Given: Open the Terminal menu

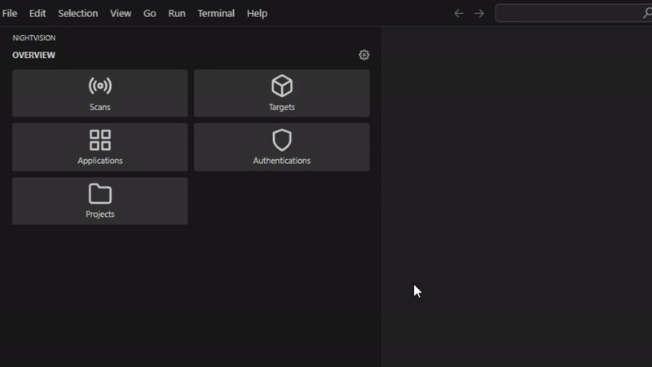Looking at the screenshot, I should tap(216, 13).
